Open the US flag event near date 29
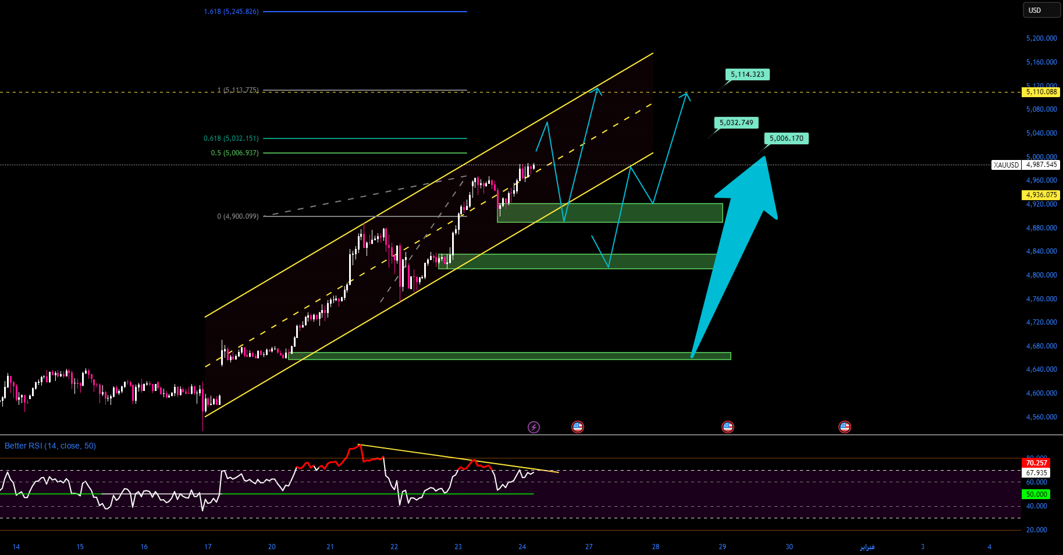 pos(727,427)
